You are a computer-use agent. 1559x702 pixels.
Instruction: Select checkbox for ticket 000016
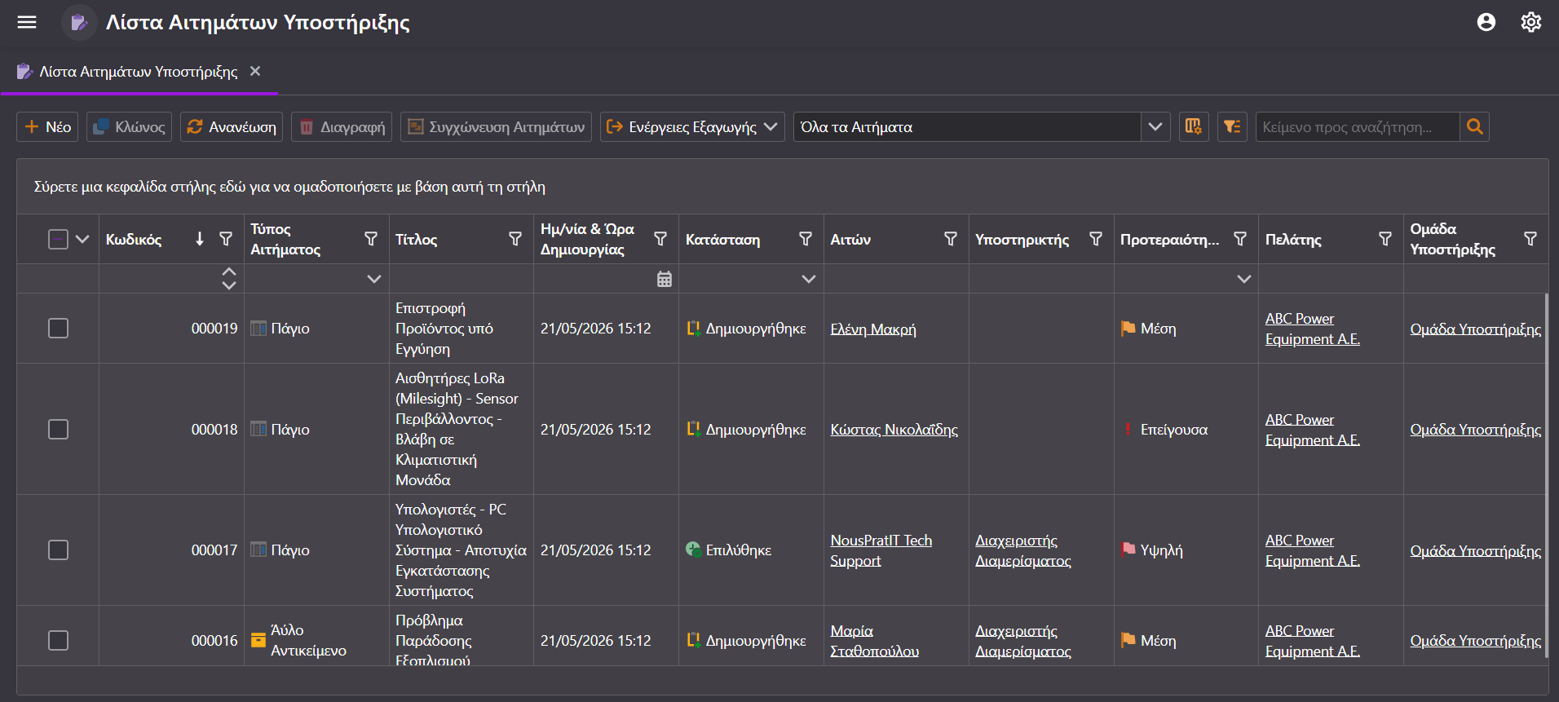click(58, 641)
